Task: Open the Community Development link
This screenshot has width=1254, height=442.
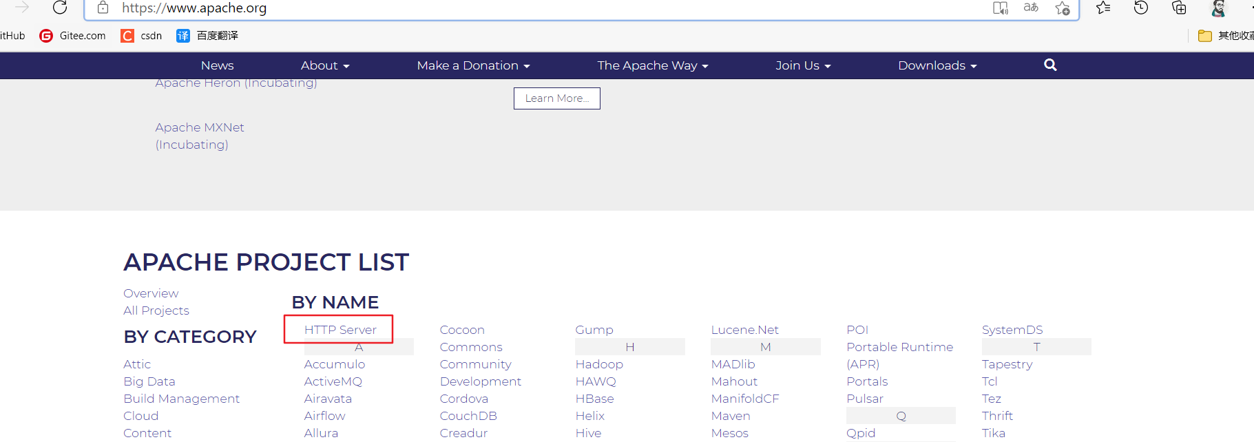Action: [481, 372]
